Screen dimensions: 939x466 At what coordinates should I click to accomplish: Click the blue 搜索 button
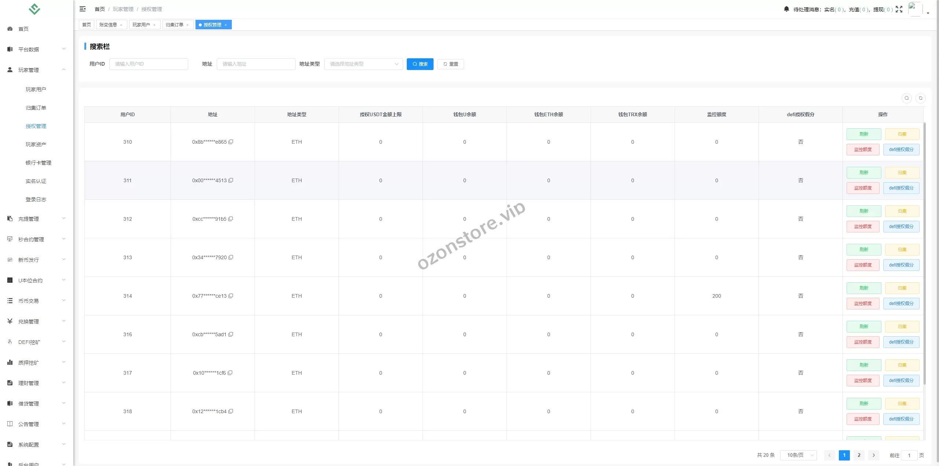(x=420, y=64)
